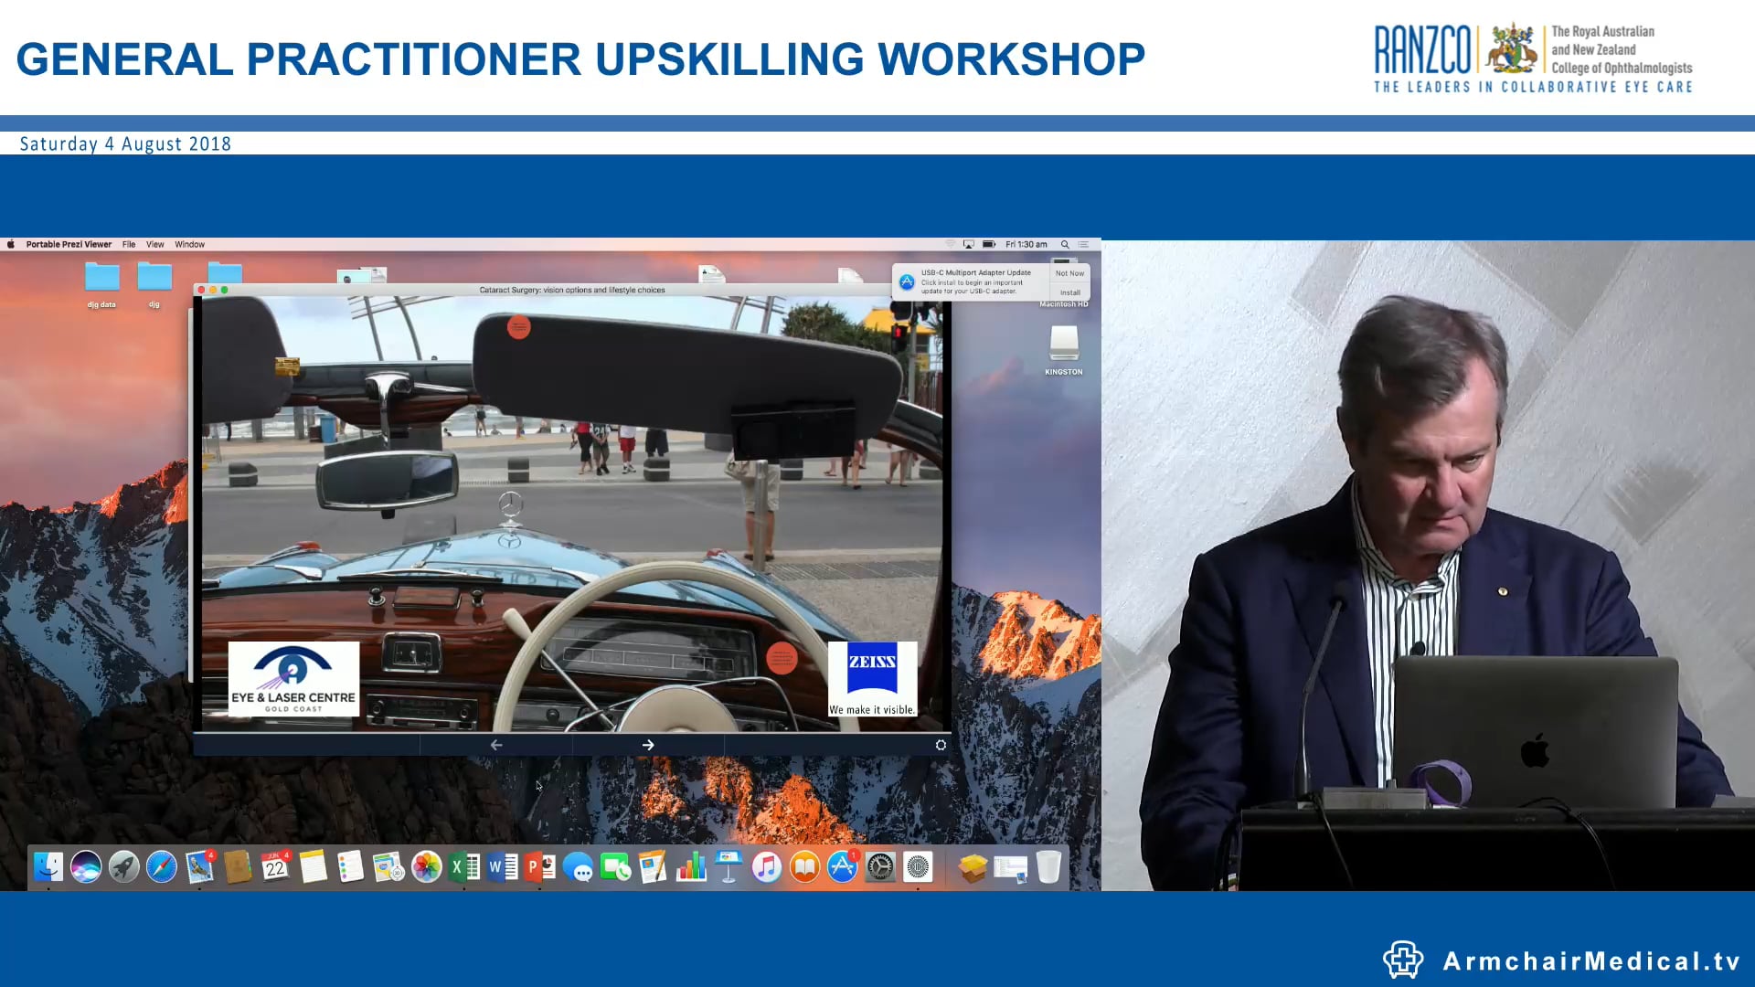
Task: Open PowerPoint from the Dock
Action: pos(540,866)
